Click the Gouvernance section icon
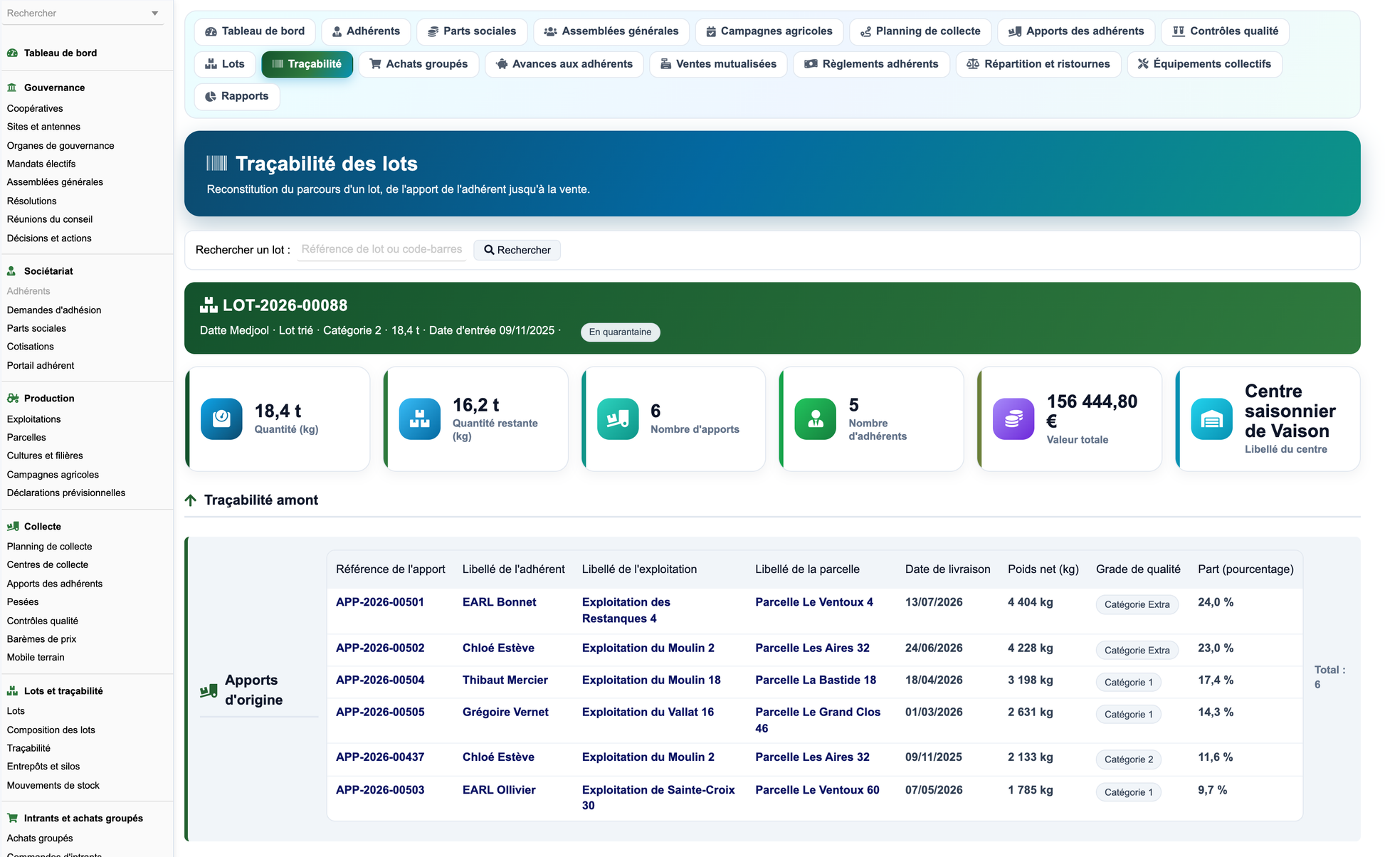 pos(12,88)
